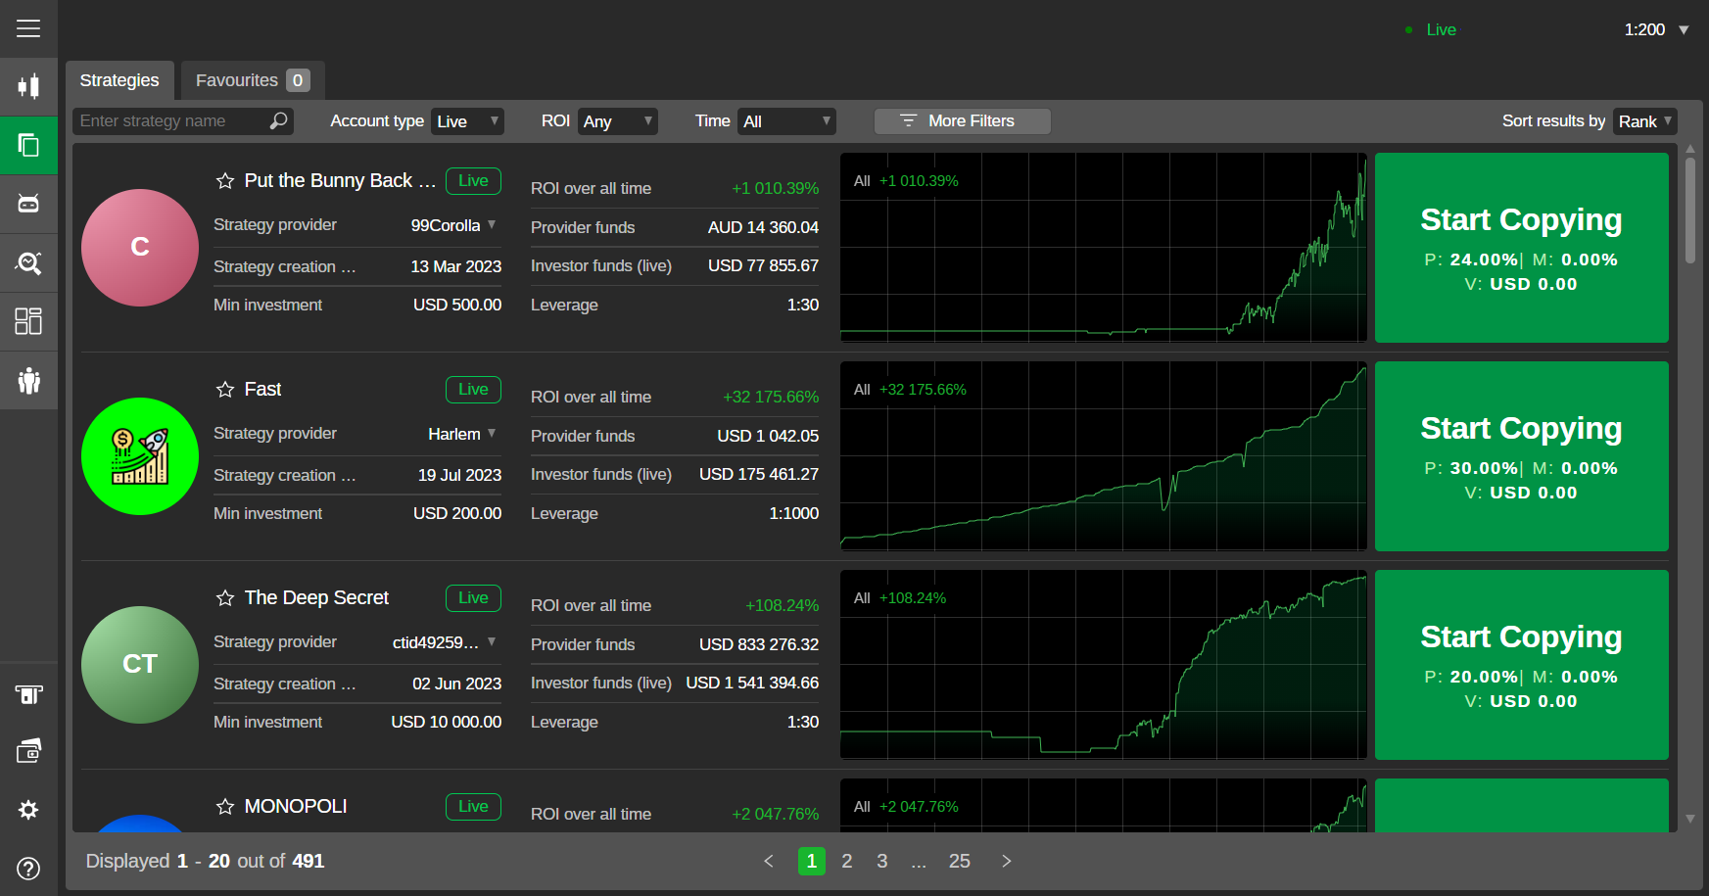Select the Strategies tab
Image resolution: width=1709 pixels, height=896 pixels.
[119, 80]
